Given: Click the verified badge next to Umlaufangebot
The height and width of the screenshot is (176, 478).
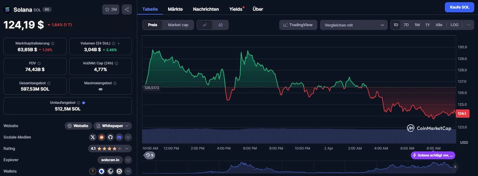Looking at the screenshot, I should pyautogui.click(x=84, y=102).
